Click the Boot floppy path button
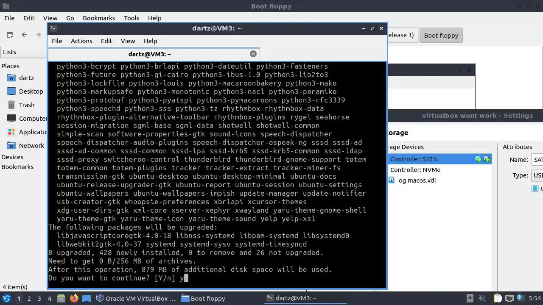Viewport: 543px width, 305px height. 441,35
